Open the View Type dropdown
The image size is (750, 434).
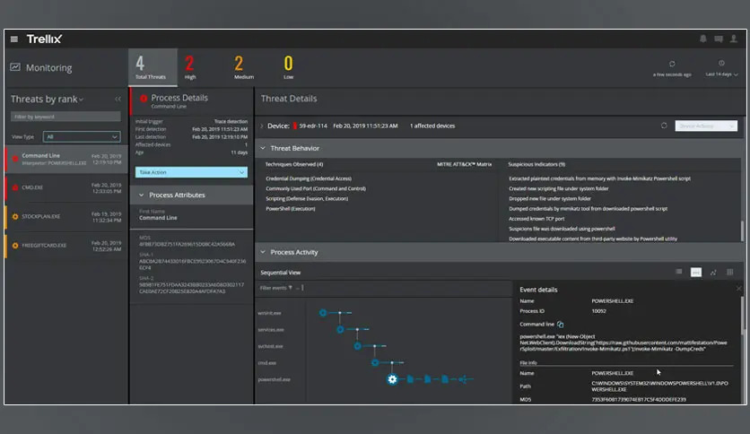click(x=82, y=136)
